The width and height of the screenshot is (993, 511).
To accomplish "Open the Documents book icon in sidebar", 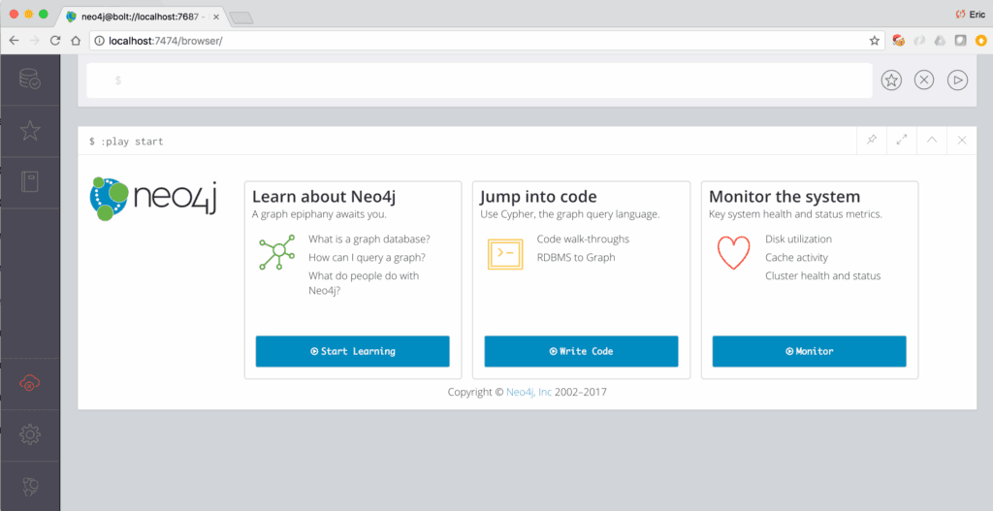I will [30, 181].
